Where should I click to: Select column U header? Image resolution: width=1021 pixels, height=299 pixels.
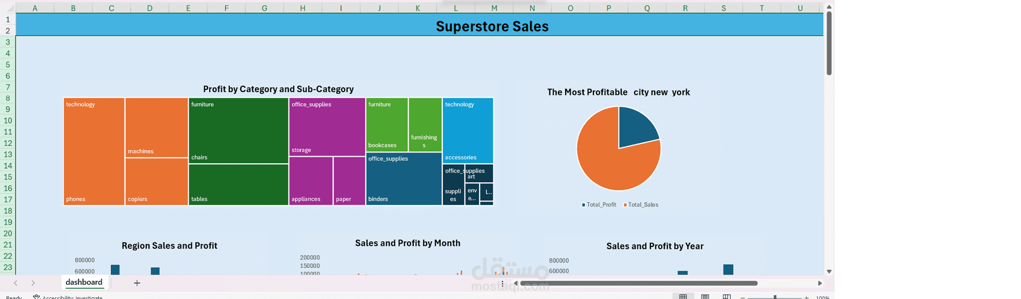(x=800, y=8)
